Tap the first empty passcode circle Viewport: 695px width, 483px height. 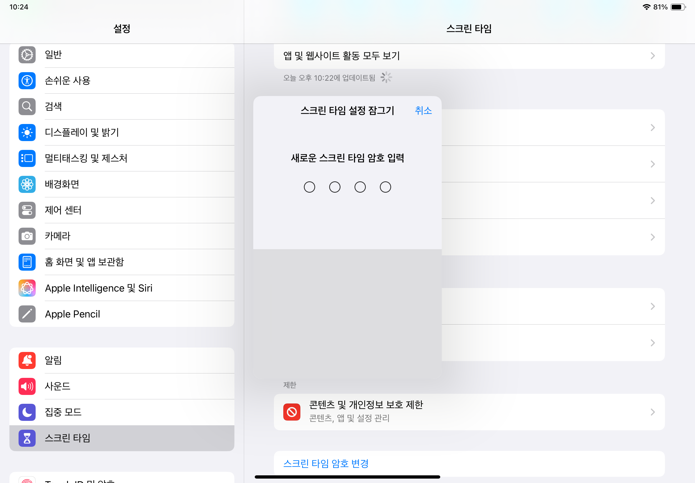coord(309,187)
